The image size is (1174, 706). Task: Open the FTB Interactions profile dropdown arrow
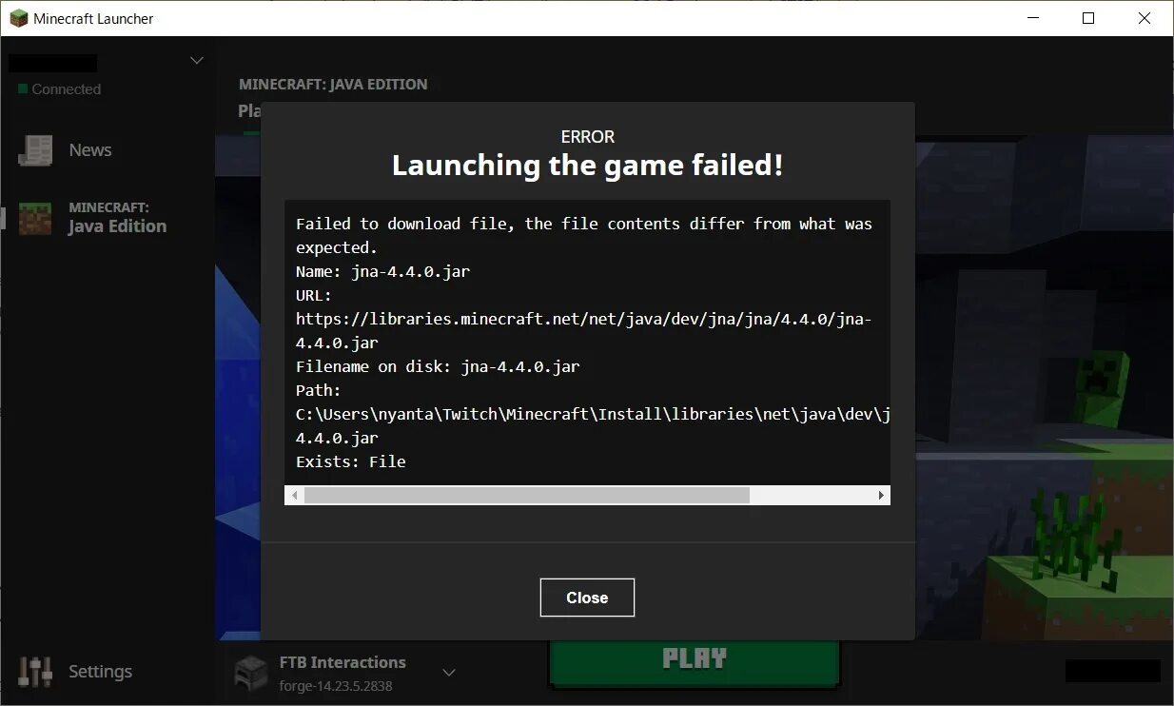[449, 673]
